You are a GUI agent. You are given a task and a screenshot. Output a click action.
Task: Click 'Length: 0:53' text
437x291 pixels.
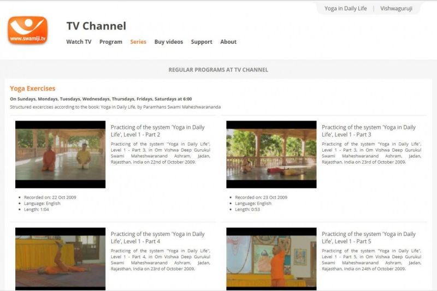point(247,210)
